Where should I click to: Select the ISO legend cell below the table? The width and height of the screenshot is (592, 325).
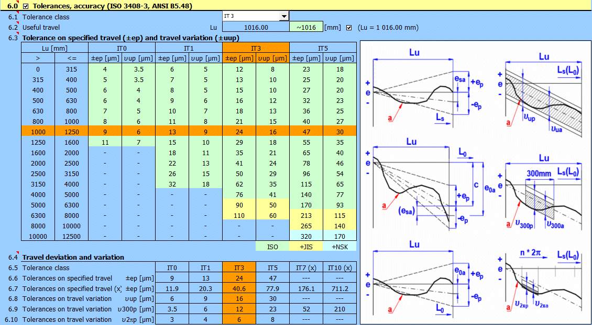(272, 246)
